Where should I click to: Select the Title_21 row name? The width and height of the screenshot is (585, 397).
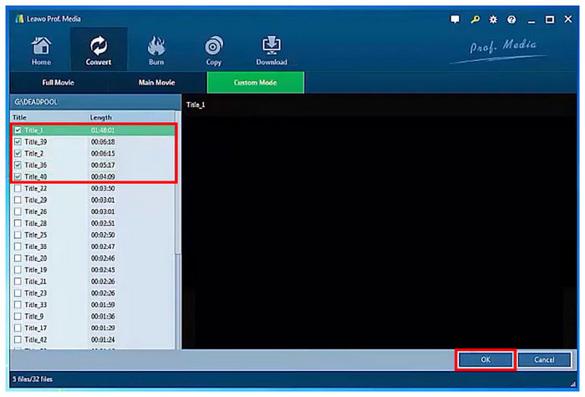(35, 282)
